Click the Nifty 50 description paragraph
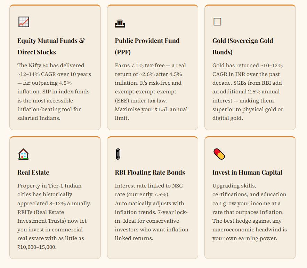The image size is (307, 268). point(54,92)
